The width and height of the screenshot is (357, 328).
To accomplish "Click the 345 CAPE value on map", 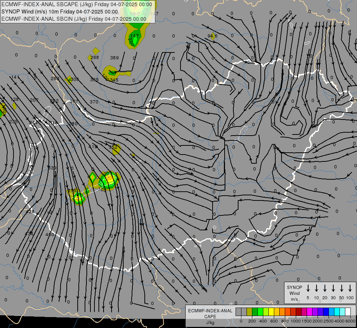I will point(114,80).
